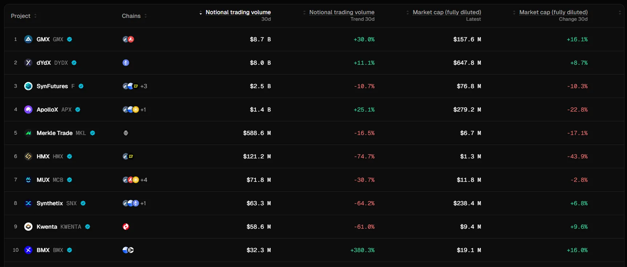Click the verified badge next to Synthetix
Viewport: 627px width, 267px height.
coord(83,204)
